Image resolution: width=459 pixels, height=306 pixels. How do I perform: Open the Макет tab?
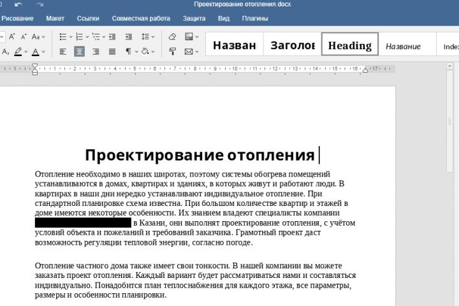(x=55, y=18)
